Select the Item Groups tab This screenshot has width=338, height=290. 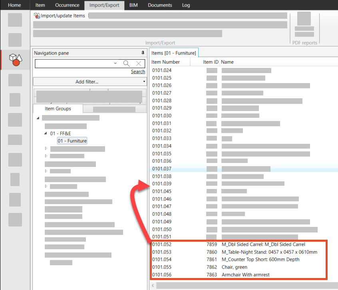[x=58, y=109]
